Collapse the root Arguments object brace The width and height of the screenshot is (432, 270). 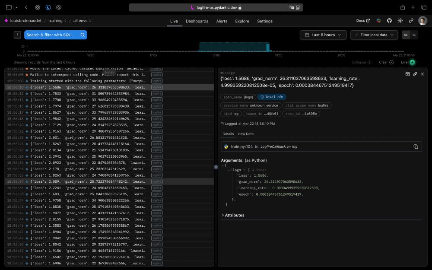[x=222, y=165]
